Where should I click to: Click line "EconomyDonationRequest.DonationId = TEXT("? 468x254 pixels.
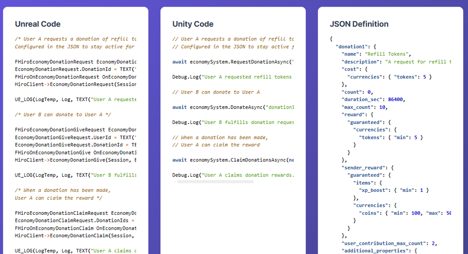(75, 69)
